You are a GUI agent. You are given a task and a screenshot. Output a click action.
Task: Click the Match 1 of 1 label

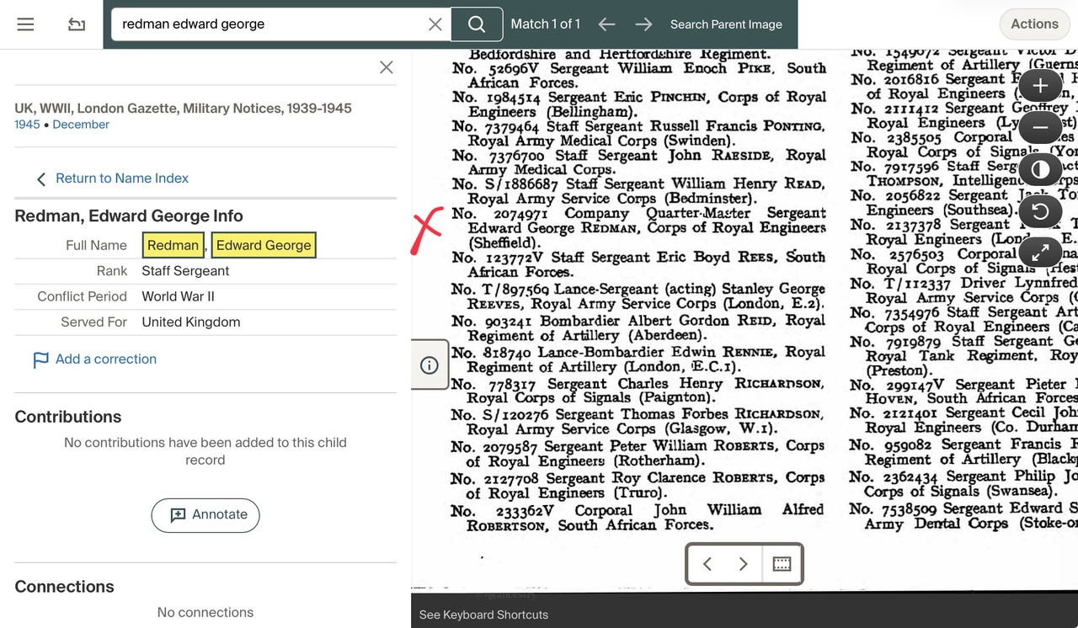546,24
